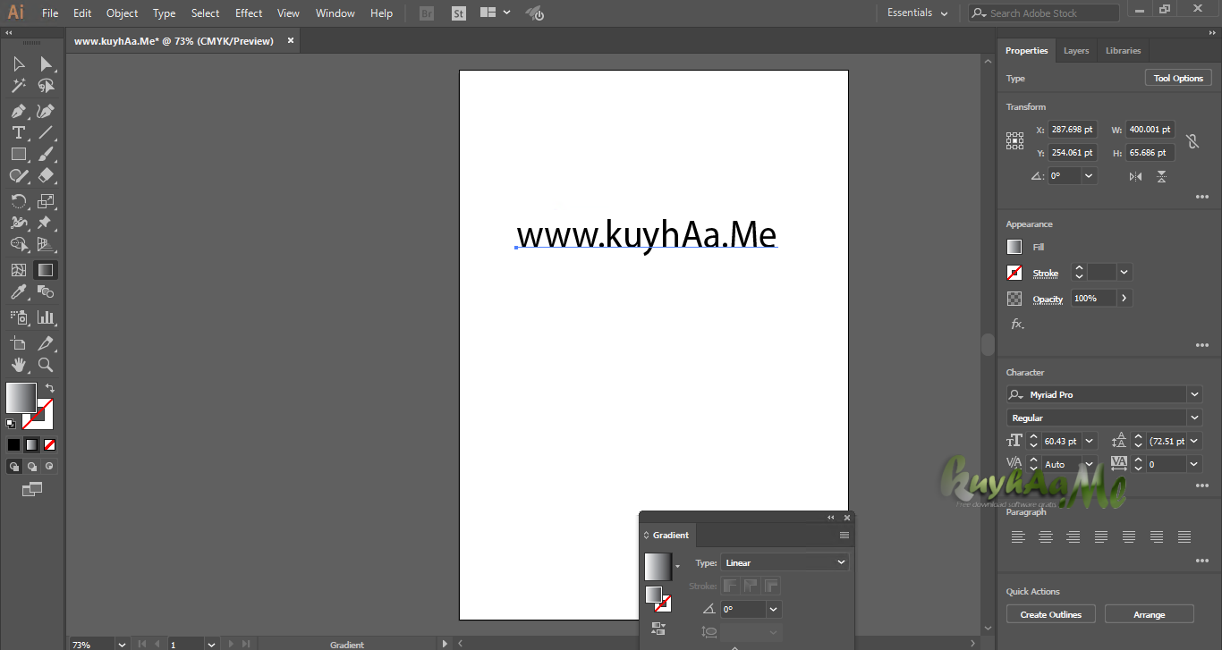1222x650 pixels.
Task: Switch to the Layers tab
Action: (x=1076, y=51)
